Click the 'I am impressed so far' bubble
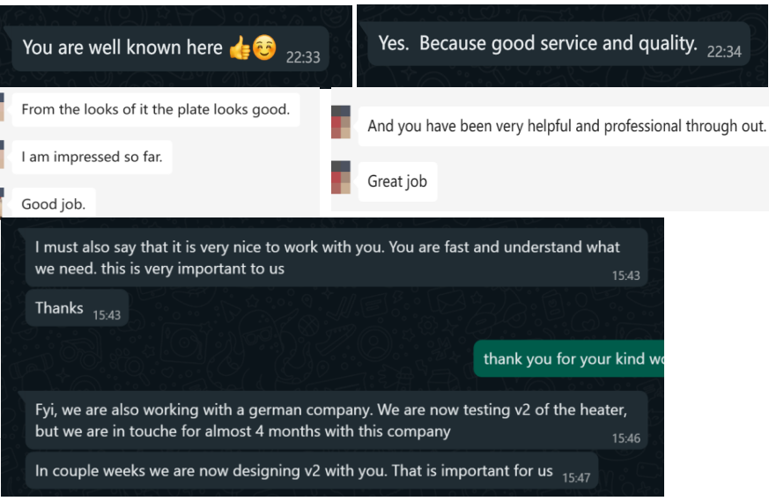This screenshot has width=769, height=501. click(92, 158)
